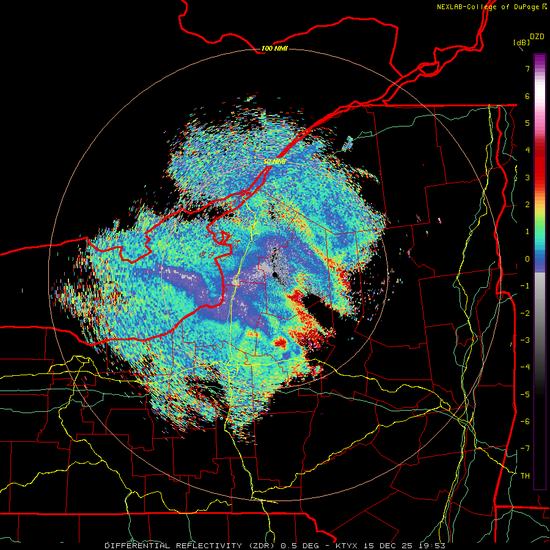This screenshot has height=550, width=550.
Task: Click the -6 value on color scale
Action: click(525, 422)
